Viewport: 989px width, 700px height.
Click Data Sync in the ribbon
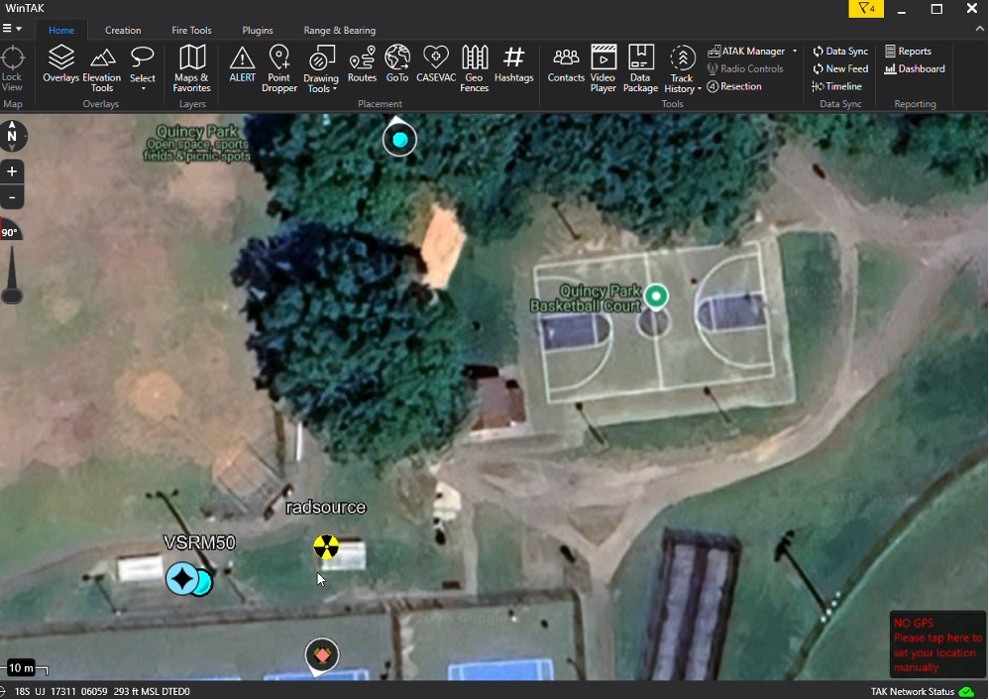click(840, 52)
